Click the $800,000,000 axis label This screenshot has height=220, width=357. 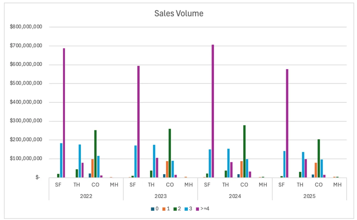[x=26, y=27]
